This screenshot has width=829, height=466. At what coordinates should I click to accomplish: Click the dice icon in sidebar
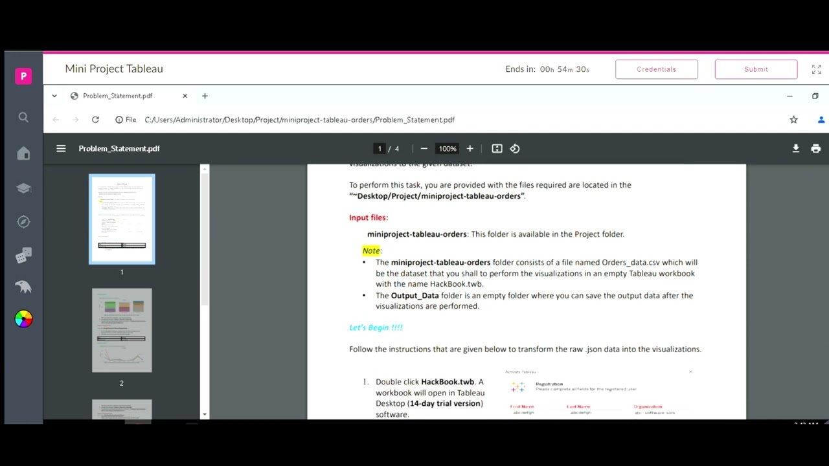click(23, 256)
